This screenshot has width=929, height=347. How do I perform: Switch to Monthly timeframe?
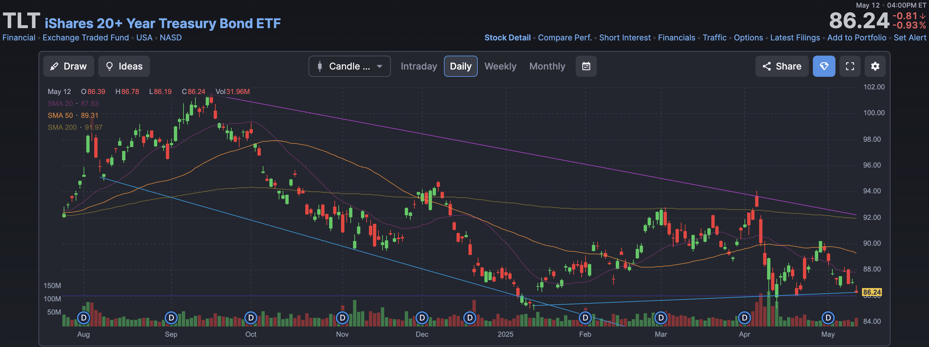point(547,66)
